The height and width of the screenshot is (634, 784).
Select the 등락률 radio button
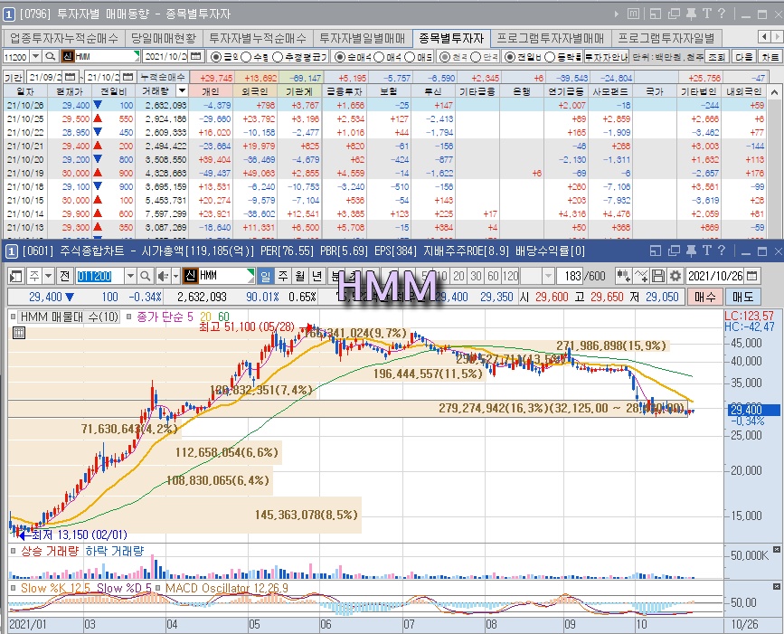coord(550,57)
